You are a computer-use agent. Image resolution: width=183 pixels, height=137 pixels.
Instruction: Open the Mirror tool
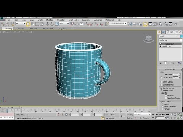pos(130,24)
